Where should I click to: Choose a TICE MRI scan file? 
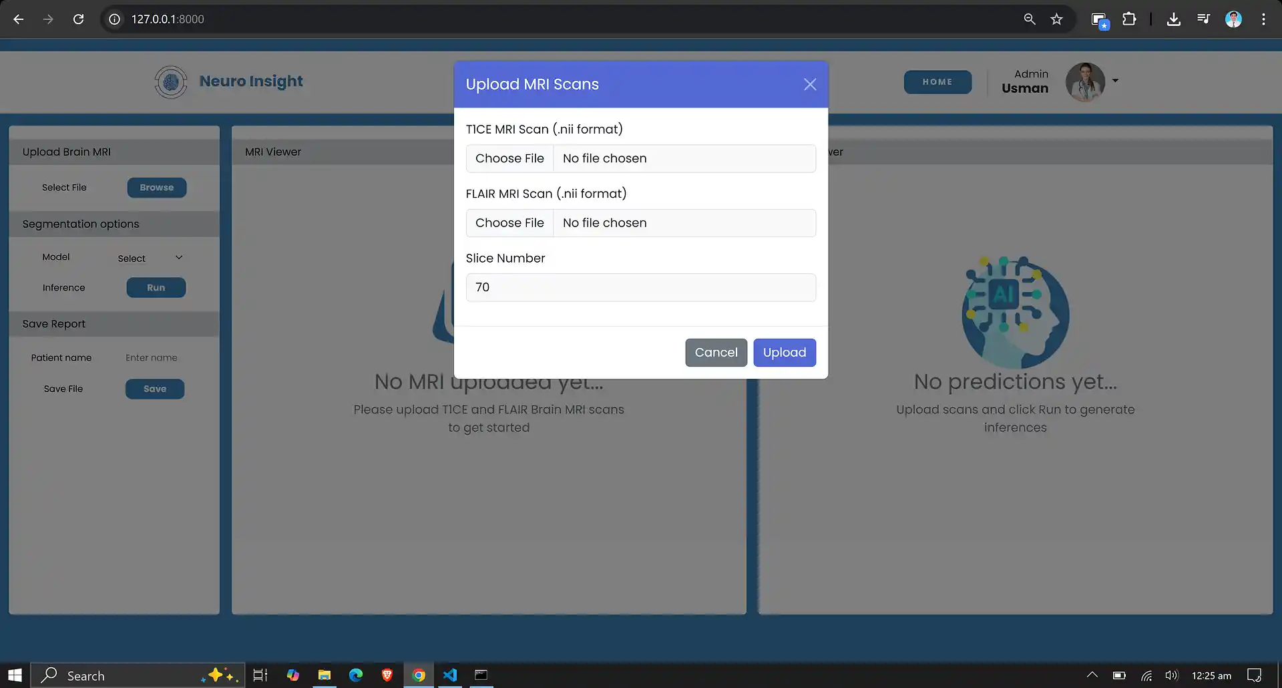(509, 158)
